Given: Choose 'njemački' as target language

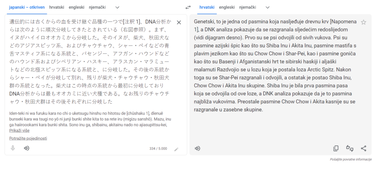Looking at the screenshot, I should tap(247, 7).
